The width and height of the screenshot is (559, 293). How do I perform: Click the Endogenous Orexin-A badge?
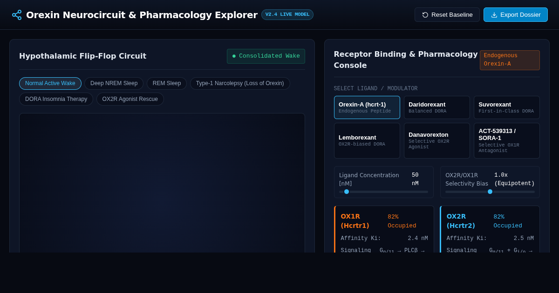(x=510, y=60)
